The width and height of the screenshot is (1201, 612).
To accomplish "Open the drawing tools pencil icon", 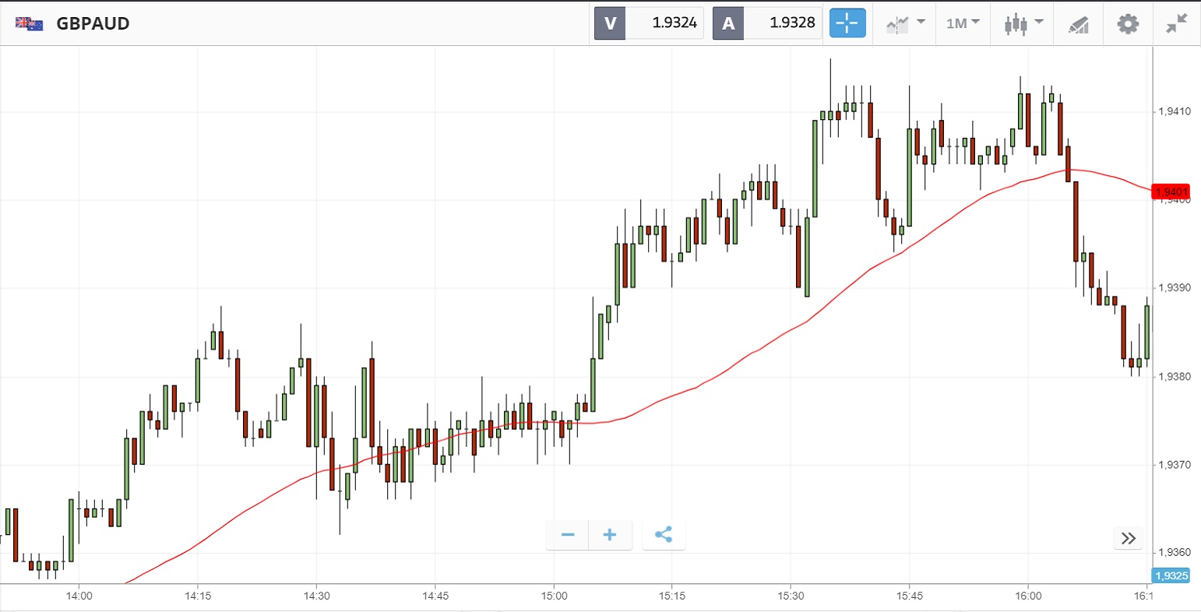I will tap(1078, 24).
